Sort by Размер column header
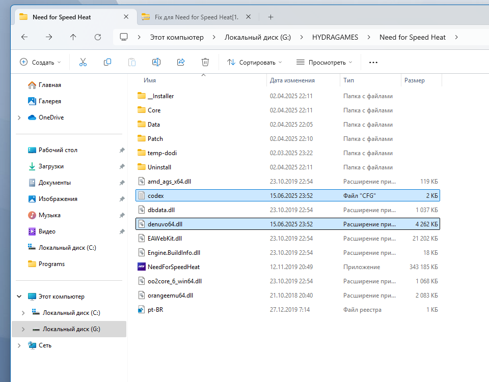This screenshot has width=489, height=382. point(415,80)
